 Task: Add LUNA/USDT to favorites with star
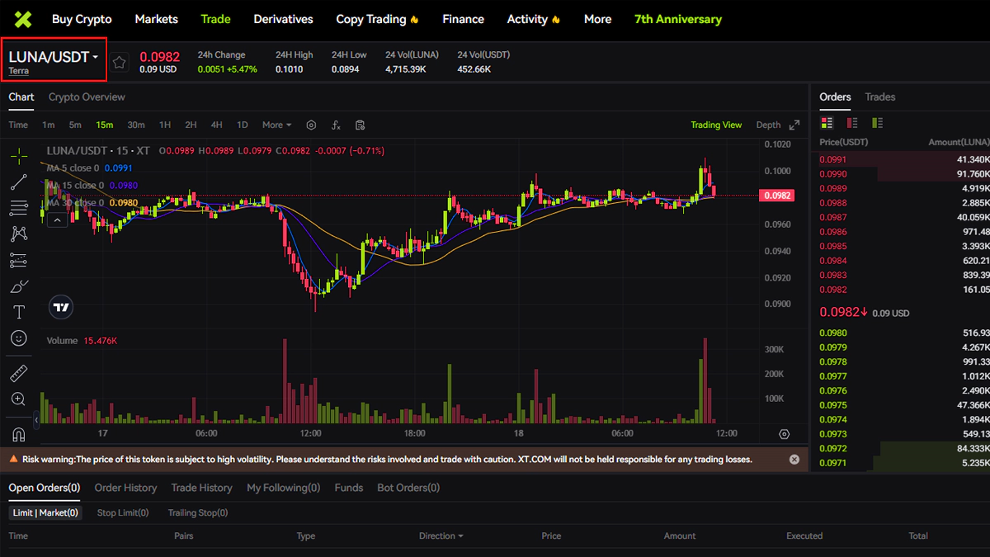[120, 62]
